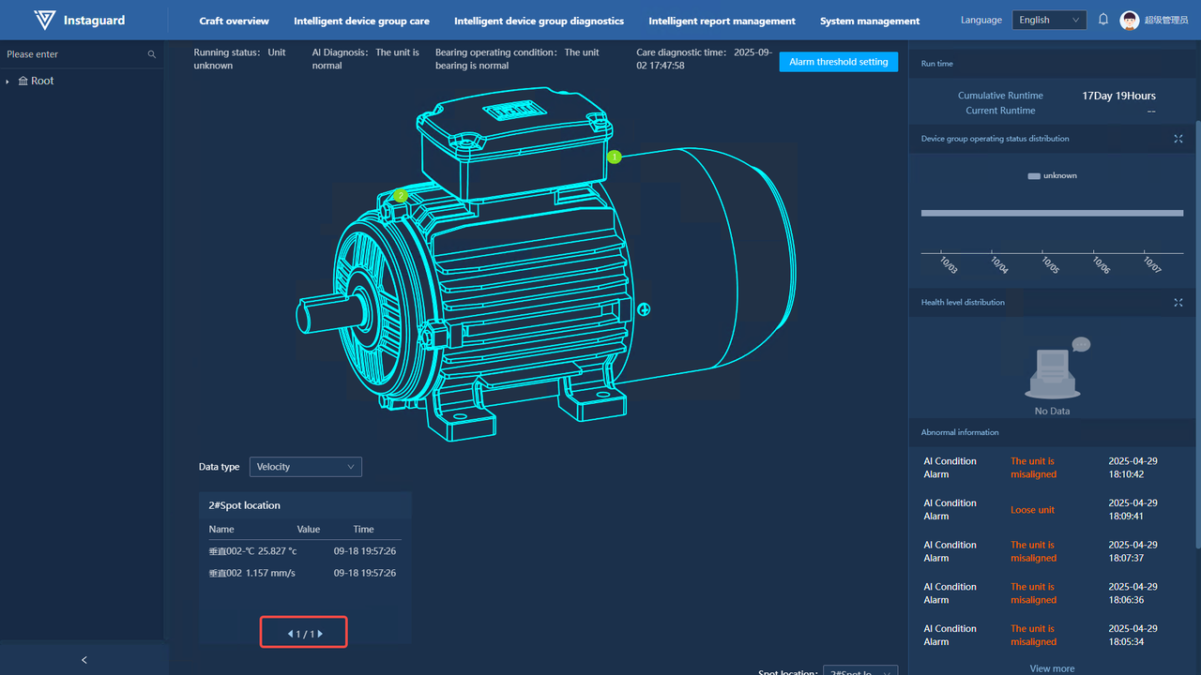Viewport: 1201px width, 675px height.
Task: Collapse the left sidebar with arrow
Action: [x=84, y=660]
